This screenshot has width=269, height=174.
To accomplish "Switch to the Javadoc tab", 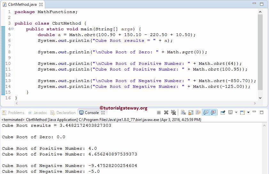I will (x=37, y=112).
